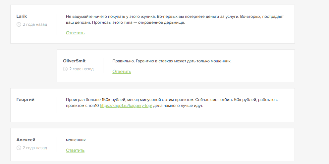Image resolution: width=329 pixels, height=164 pixels.
Task: Click the comment text 'мошенник'
Action: (76, 140)
